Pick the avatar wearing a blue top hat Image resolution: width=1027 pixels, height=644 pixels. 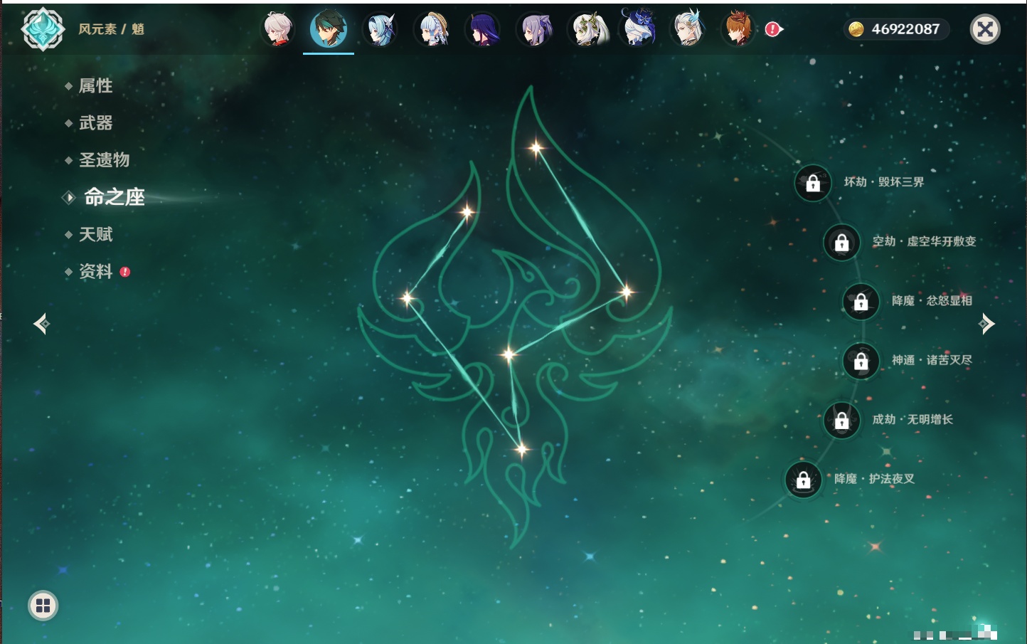pyautogui.click(x=638, y=28)
